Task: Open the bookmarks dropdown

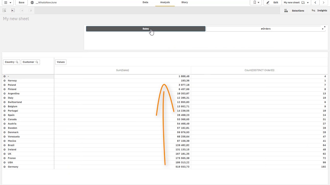Action: coord(256,3)
